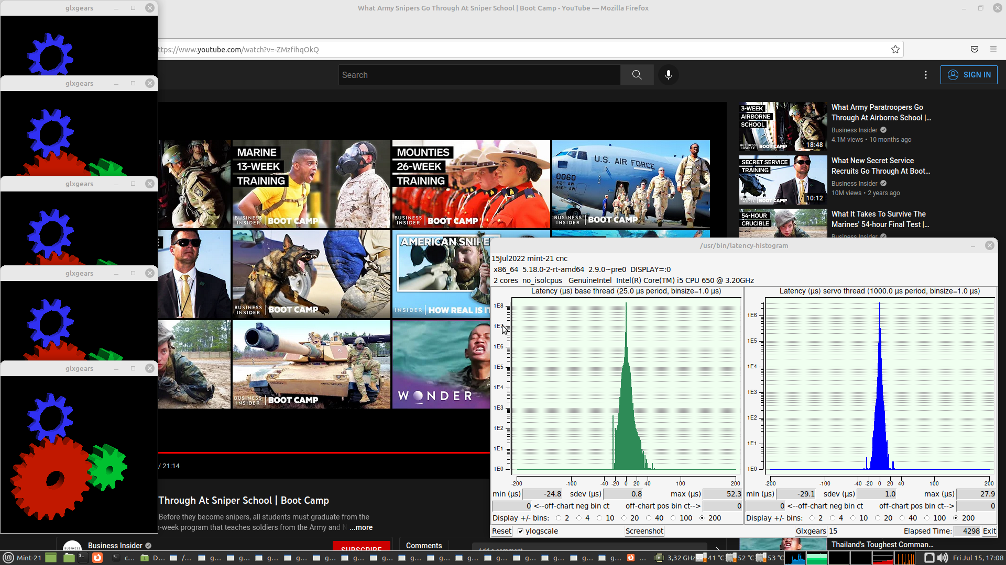Launch Firefox from the orange panel launcher

(97, 558)
